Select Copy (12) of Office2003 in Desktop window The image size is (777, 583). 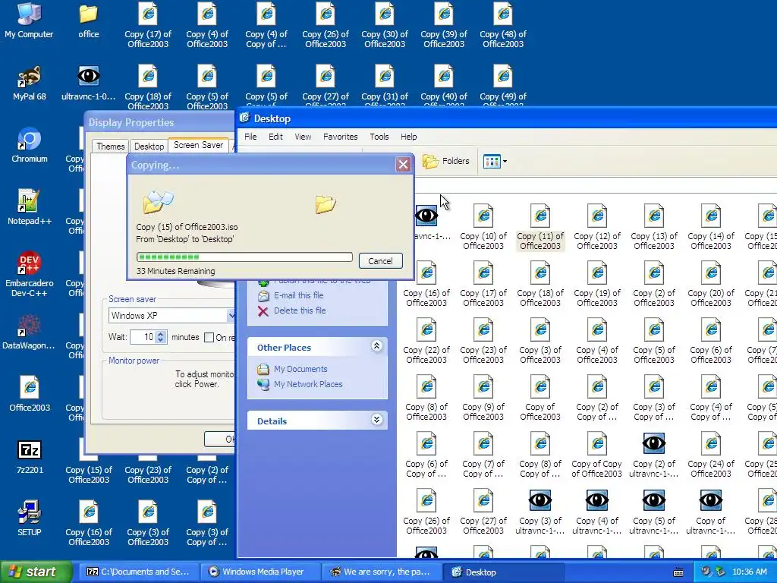pos(597,227)
